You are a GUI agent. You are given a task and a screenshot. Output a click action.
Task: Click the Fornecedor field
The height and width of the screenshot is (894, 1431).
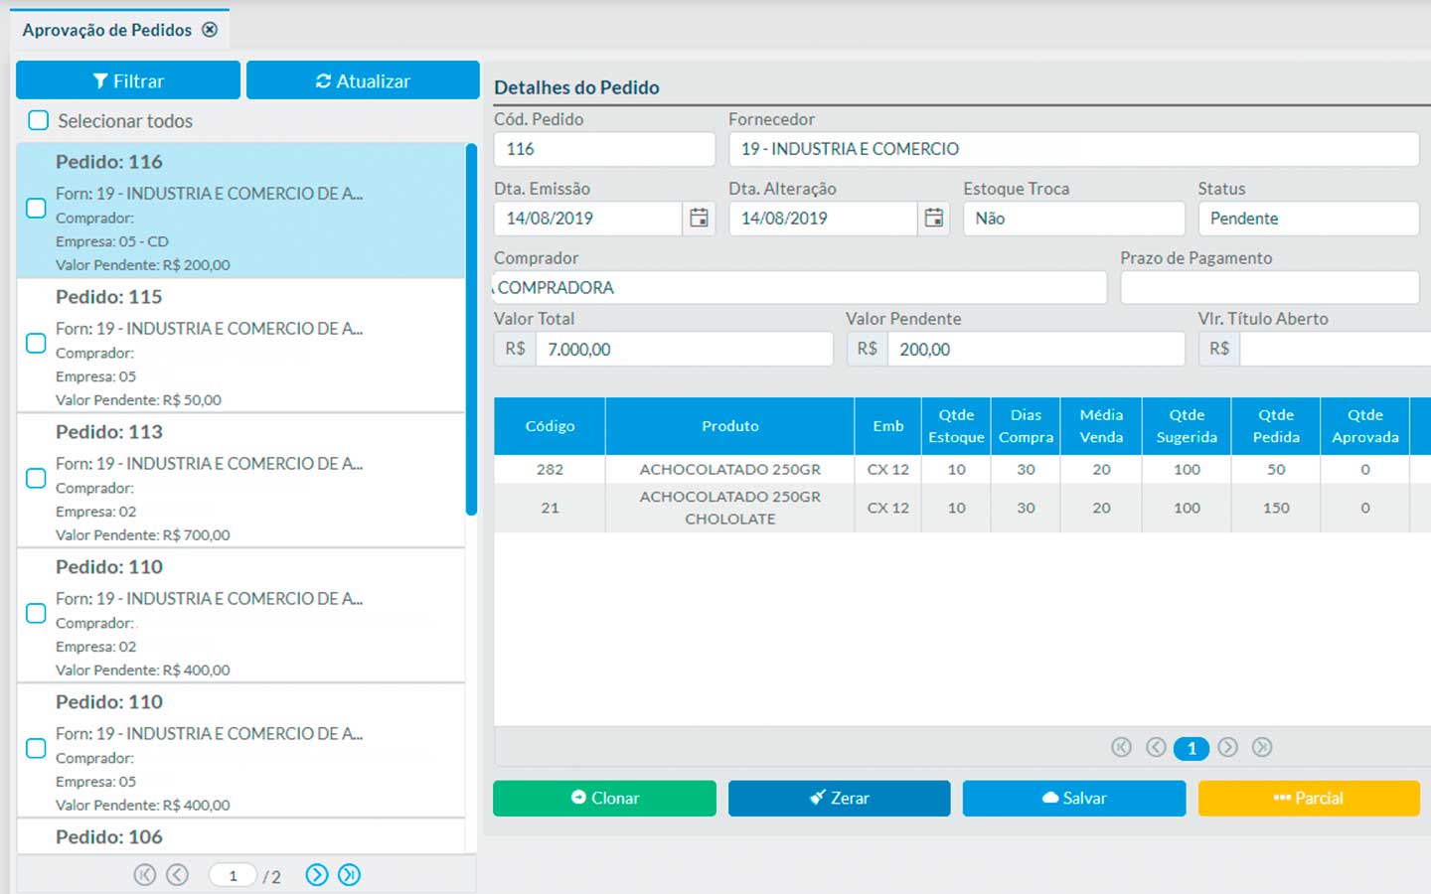1073,149
